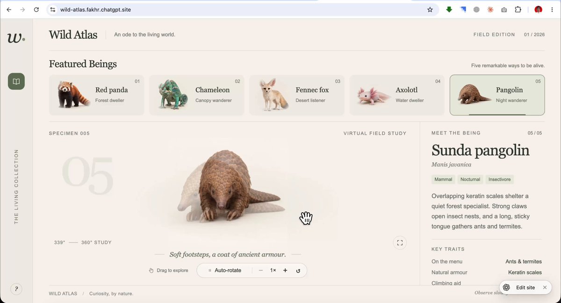The height and width of the screenshot is (303, 561).
Task: Open the Chrome profile avatar
Action: [539, 9]
